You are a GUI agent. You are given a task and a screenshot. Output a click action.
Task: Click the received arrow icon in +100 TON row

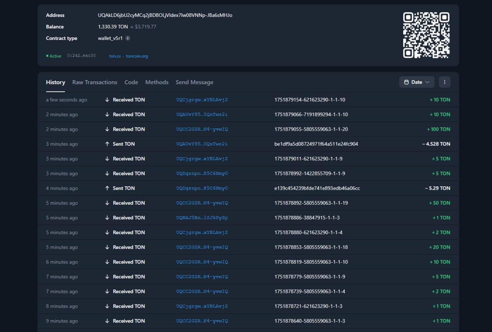(107, 129)
